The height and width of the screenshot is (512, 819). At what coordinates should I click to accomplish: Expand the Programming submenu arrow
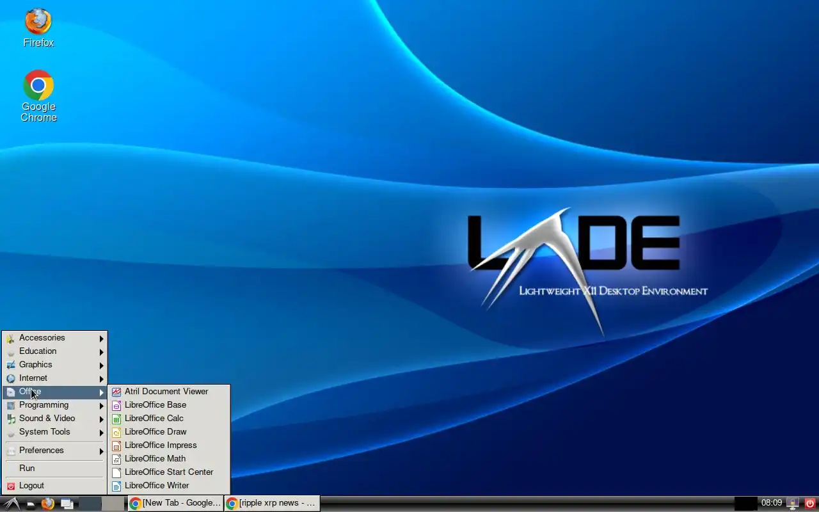[101, 406]
